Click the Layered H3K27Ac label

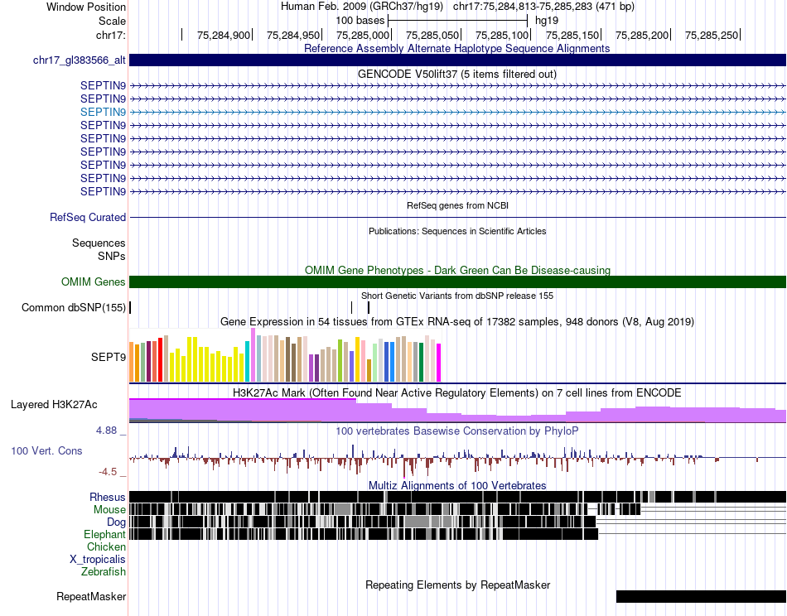tap(54, 404)
